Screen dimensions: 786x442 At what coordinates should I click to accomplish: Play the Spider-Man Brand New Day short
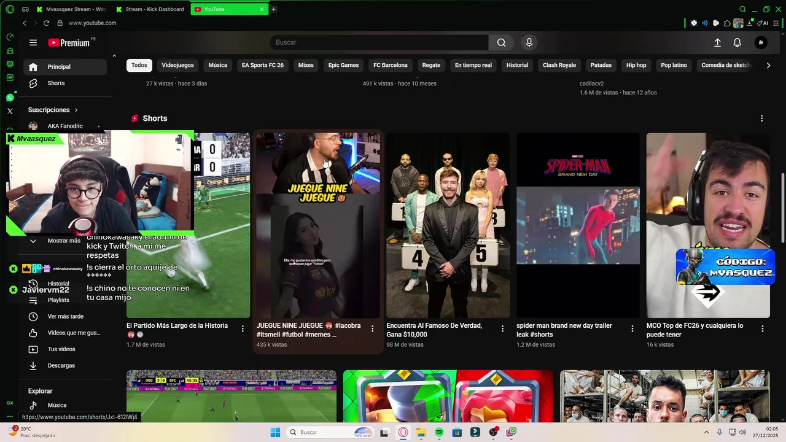tap(578, 225)
